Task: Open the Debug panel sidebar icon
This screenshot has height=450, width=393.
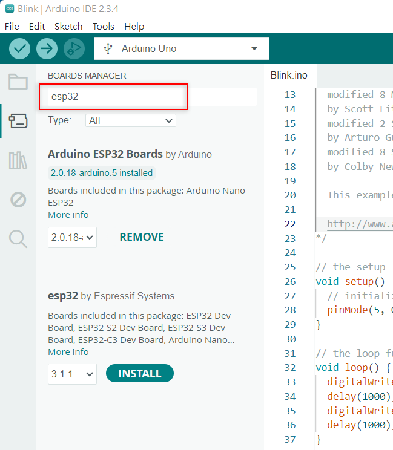Action: [18, 200]
